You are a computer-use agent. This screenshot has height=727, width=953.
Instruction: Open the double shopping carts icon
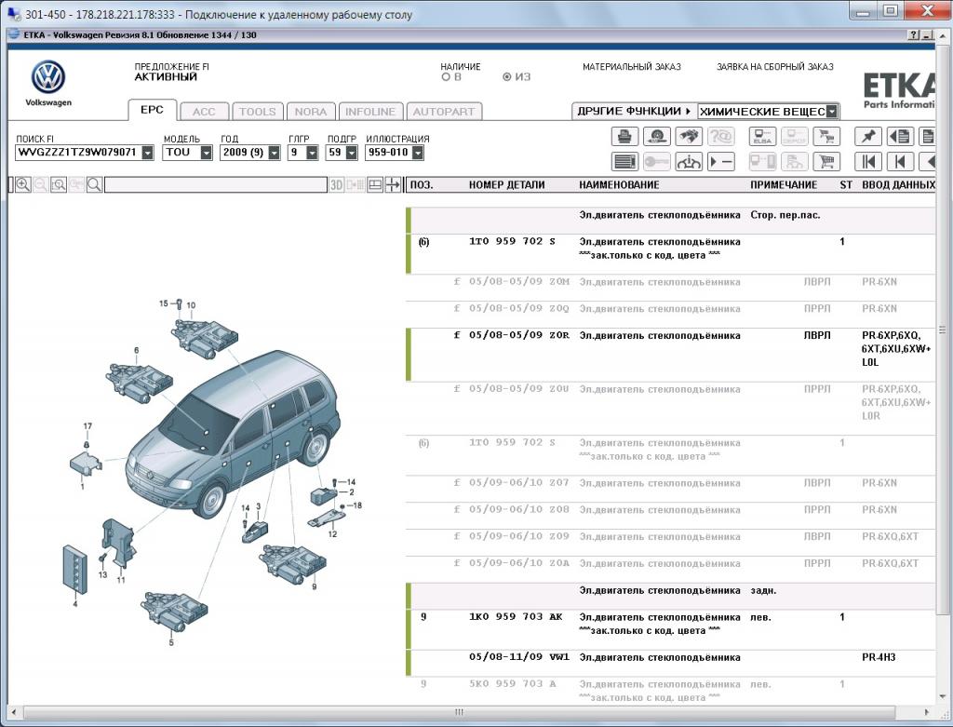(x=826, y=136)
